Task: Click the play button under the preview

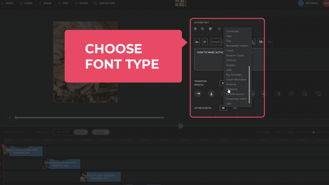Action: (x=10, y=118)
